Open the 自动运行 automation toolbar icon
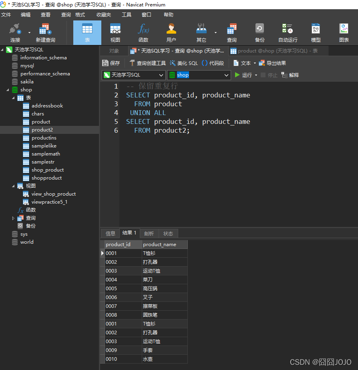 [288, 32]
